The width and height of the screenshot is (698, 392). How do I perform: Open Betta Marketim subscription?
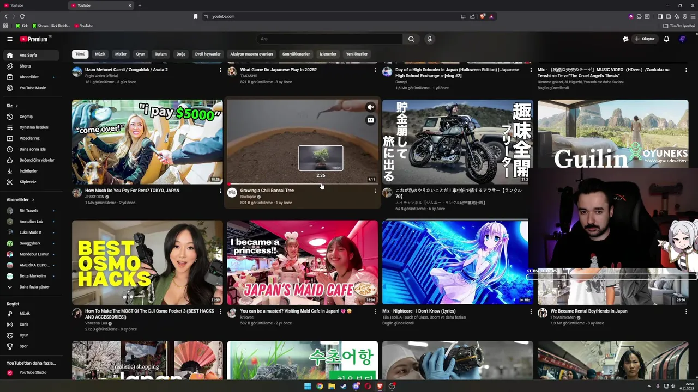(x=31, y=276)
